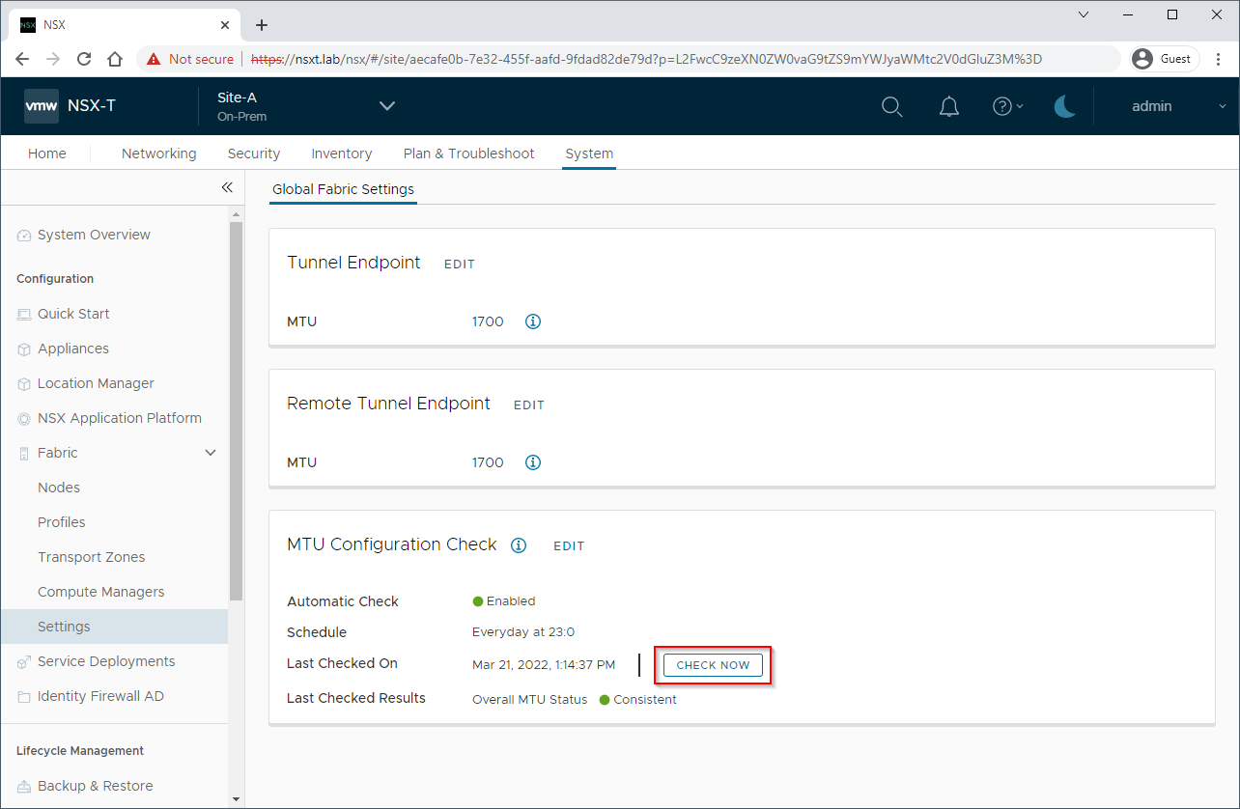This screenshot has width=1240, height=809.
Task: Select the Global Fabric Settings tab
Action: click(x=343, y=189)
